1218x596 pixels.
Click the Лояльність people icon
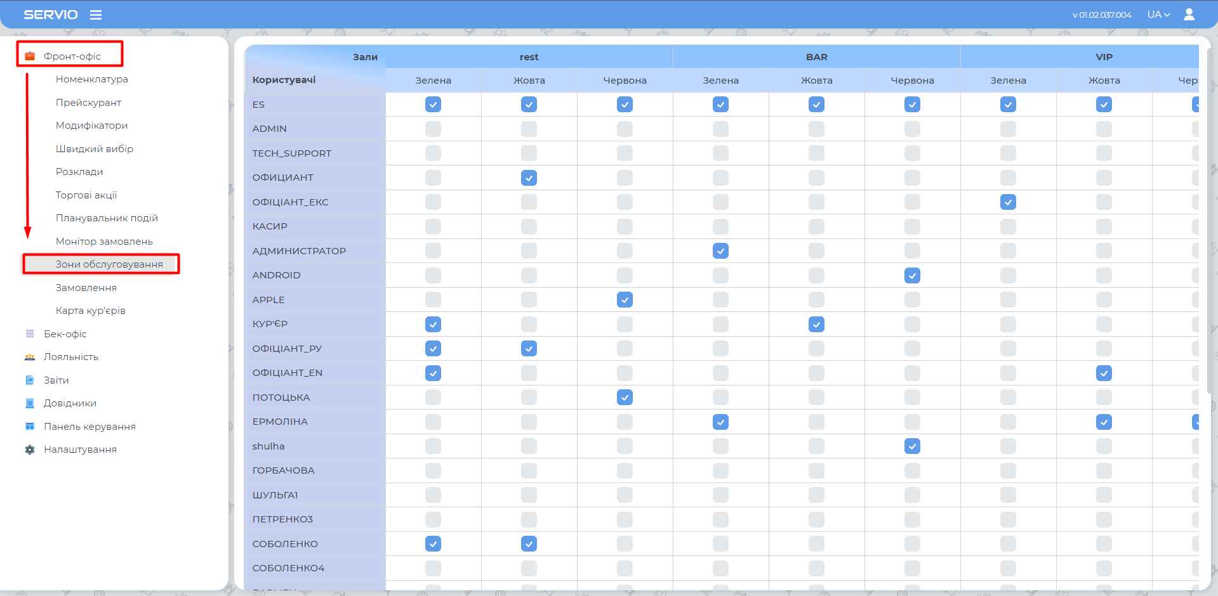click(30, 357)
